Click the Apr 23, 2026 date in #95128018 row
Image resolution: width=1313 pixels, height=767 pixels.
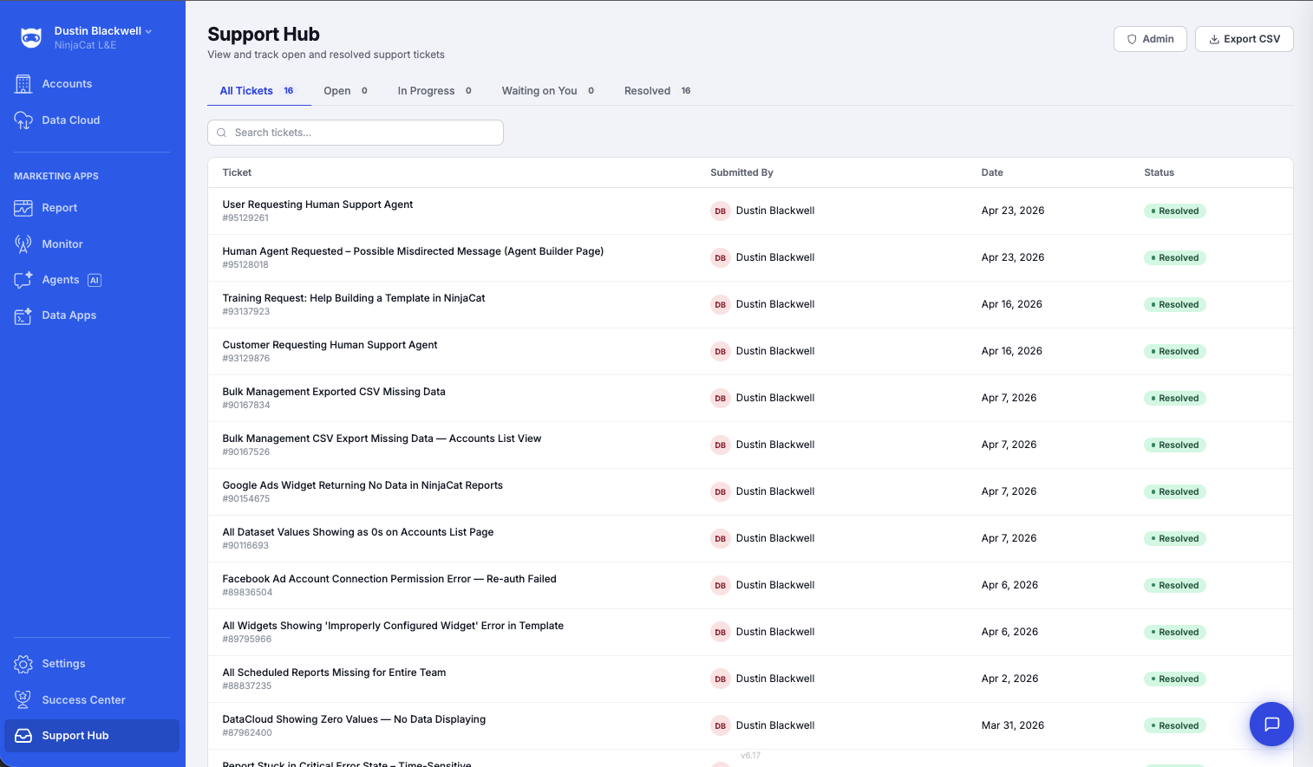1013,257
